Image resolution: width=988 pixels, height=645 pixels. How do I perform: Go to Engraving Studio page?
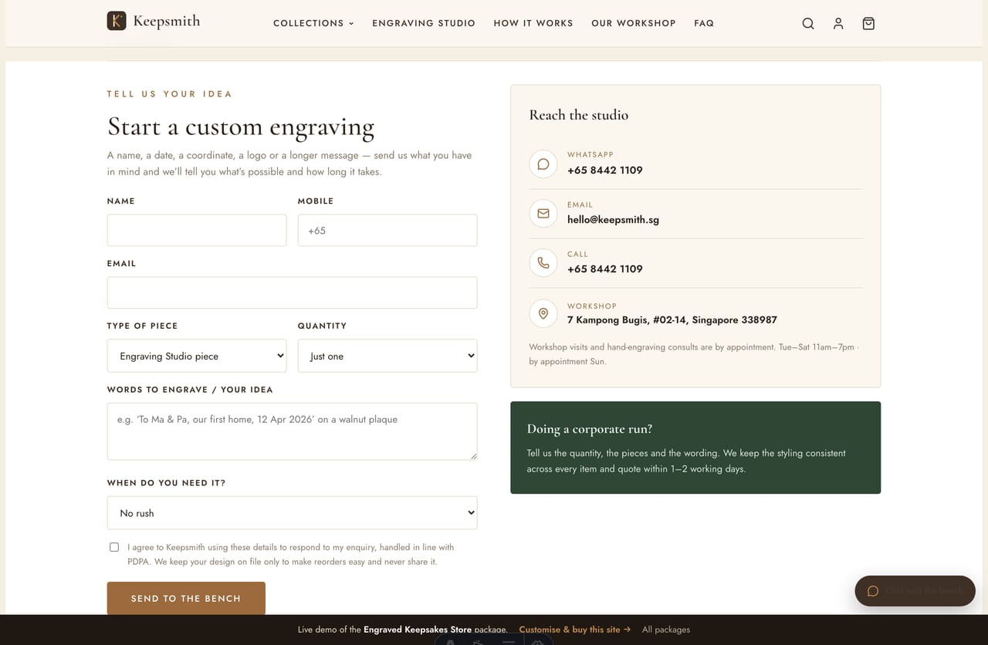point(424,23)
